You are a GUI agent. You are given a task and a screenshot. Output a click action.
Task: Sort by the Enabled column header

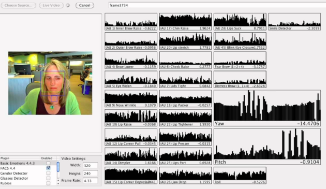pyautogui.click(x=48, y=158)
